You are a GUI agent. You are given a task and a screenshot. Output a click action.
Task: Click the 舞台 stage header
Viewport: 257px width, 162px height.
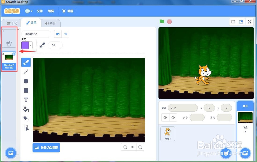coord(245,106)
